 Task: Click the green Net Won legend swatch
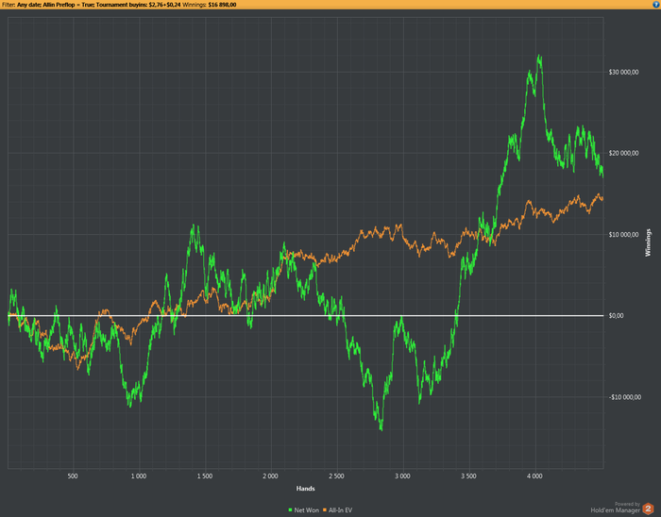[290, 509]
